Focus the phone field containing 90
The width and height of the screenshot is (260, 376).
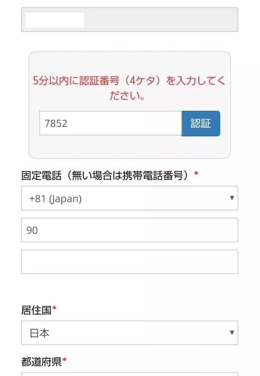[x=130, y=230]
